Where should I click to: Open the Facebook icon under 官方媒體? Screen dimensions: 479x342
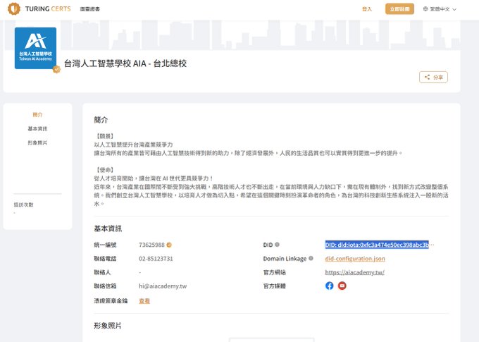pyautogui.click(x=330, y=286)
